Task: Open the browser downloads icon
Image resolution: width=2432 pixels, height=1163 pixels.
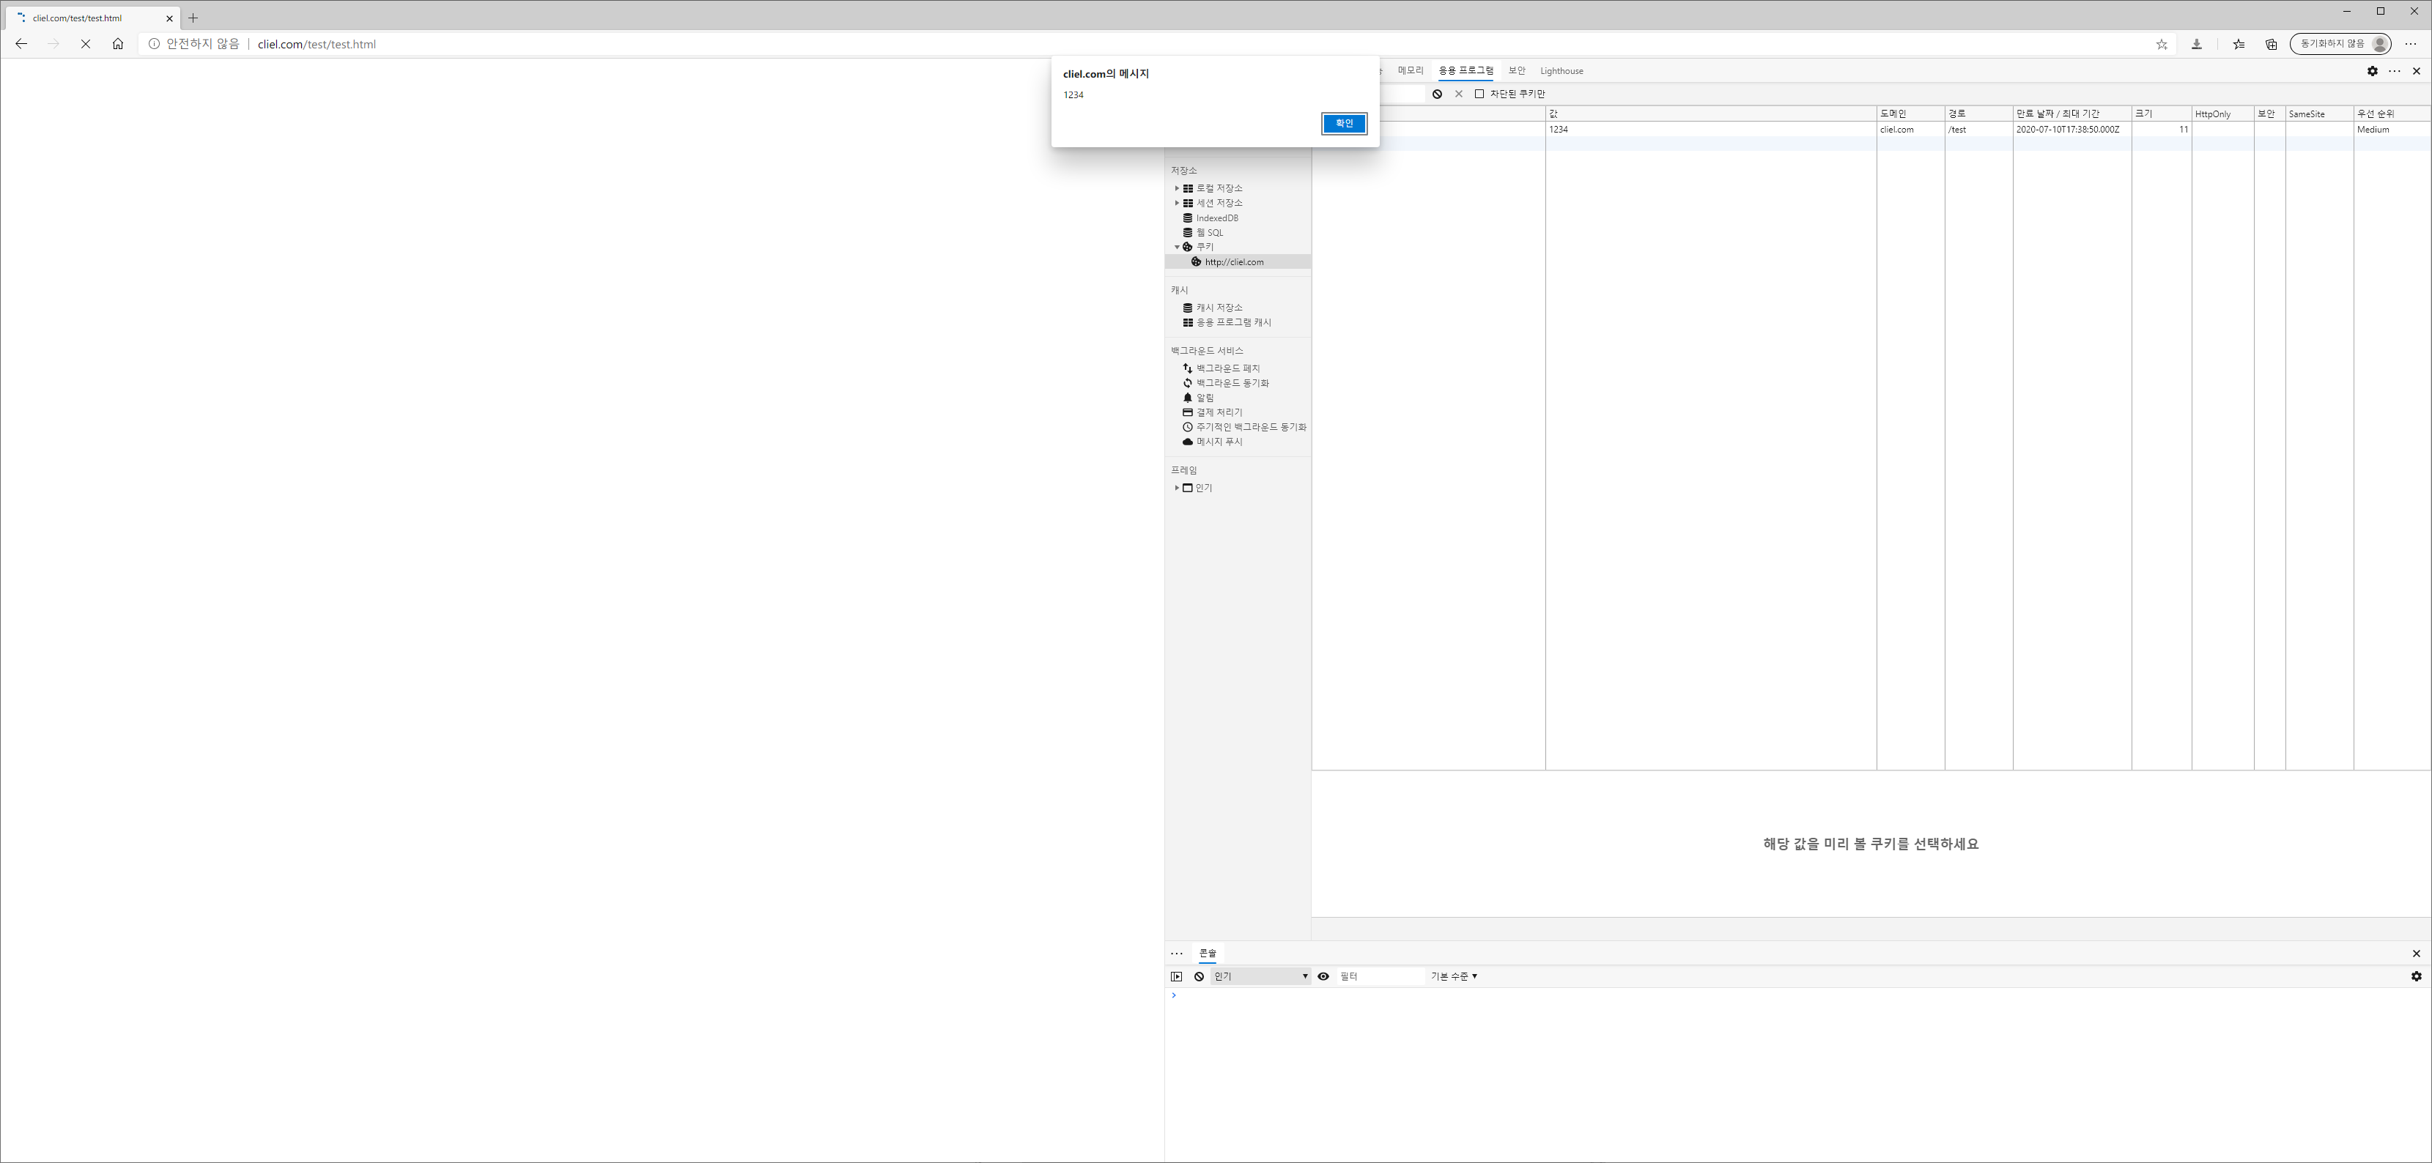Action: click(x=2197, y=45)
